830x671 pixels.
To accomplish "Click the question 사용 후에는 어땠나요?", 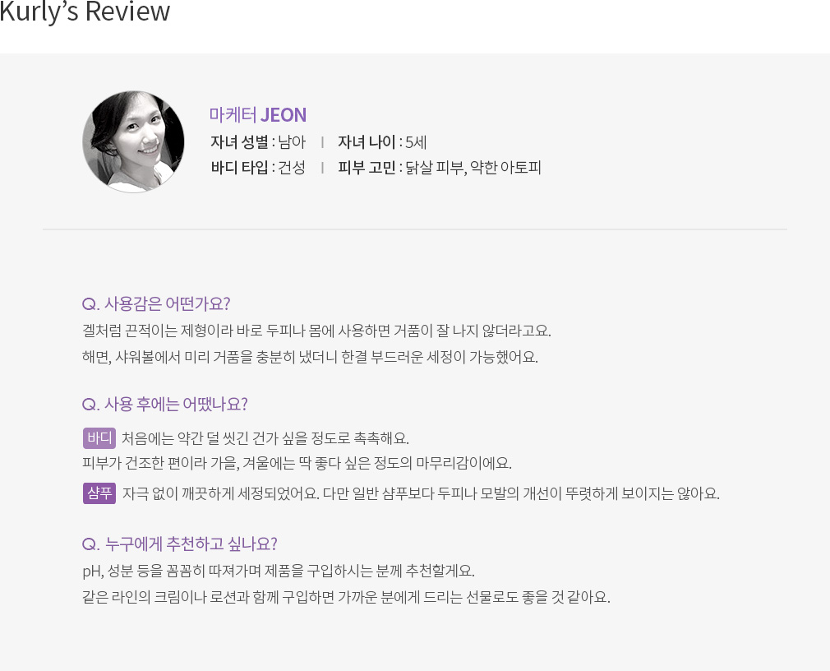I will click(164, 405).
